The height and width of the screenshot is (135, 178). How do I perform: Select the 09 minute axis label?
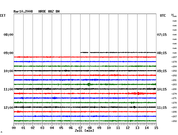click(99, 128)
